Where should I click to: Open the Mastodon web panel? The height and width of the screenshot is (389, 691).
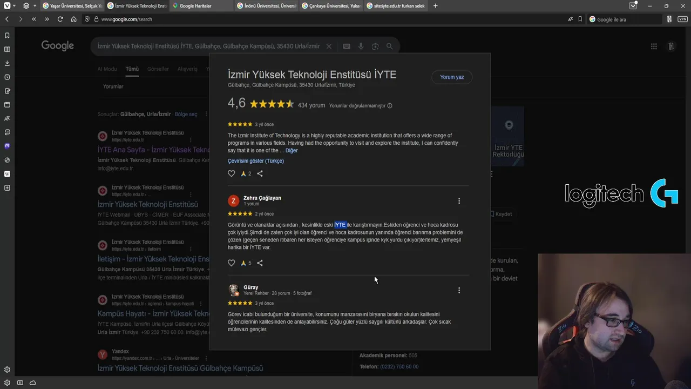pyautogui.click(x=7, y=146)
